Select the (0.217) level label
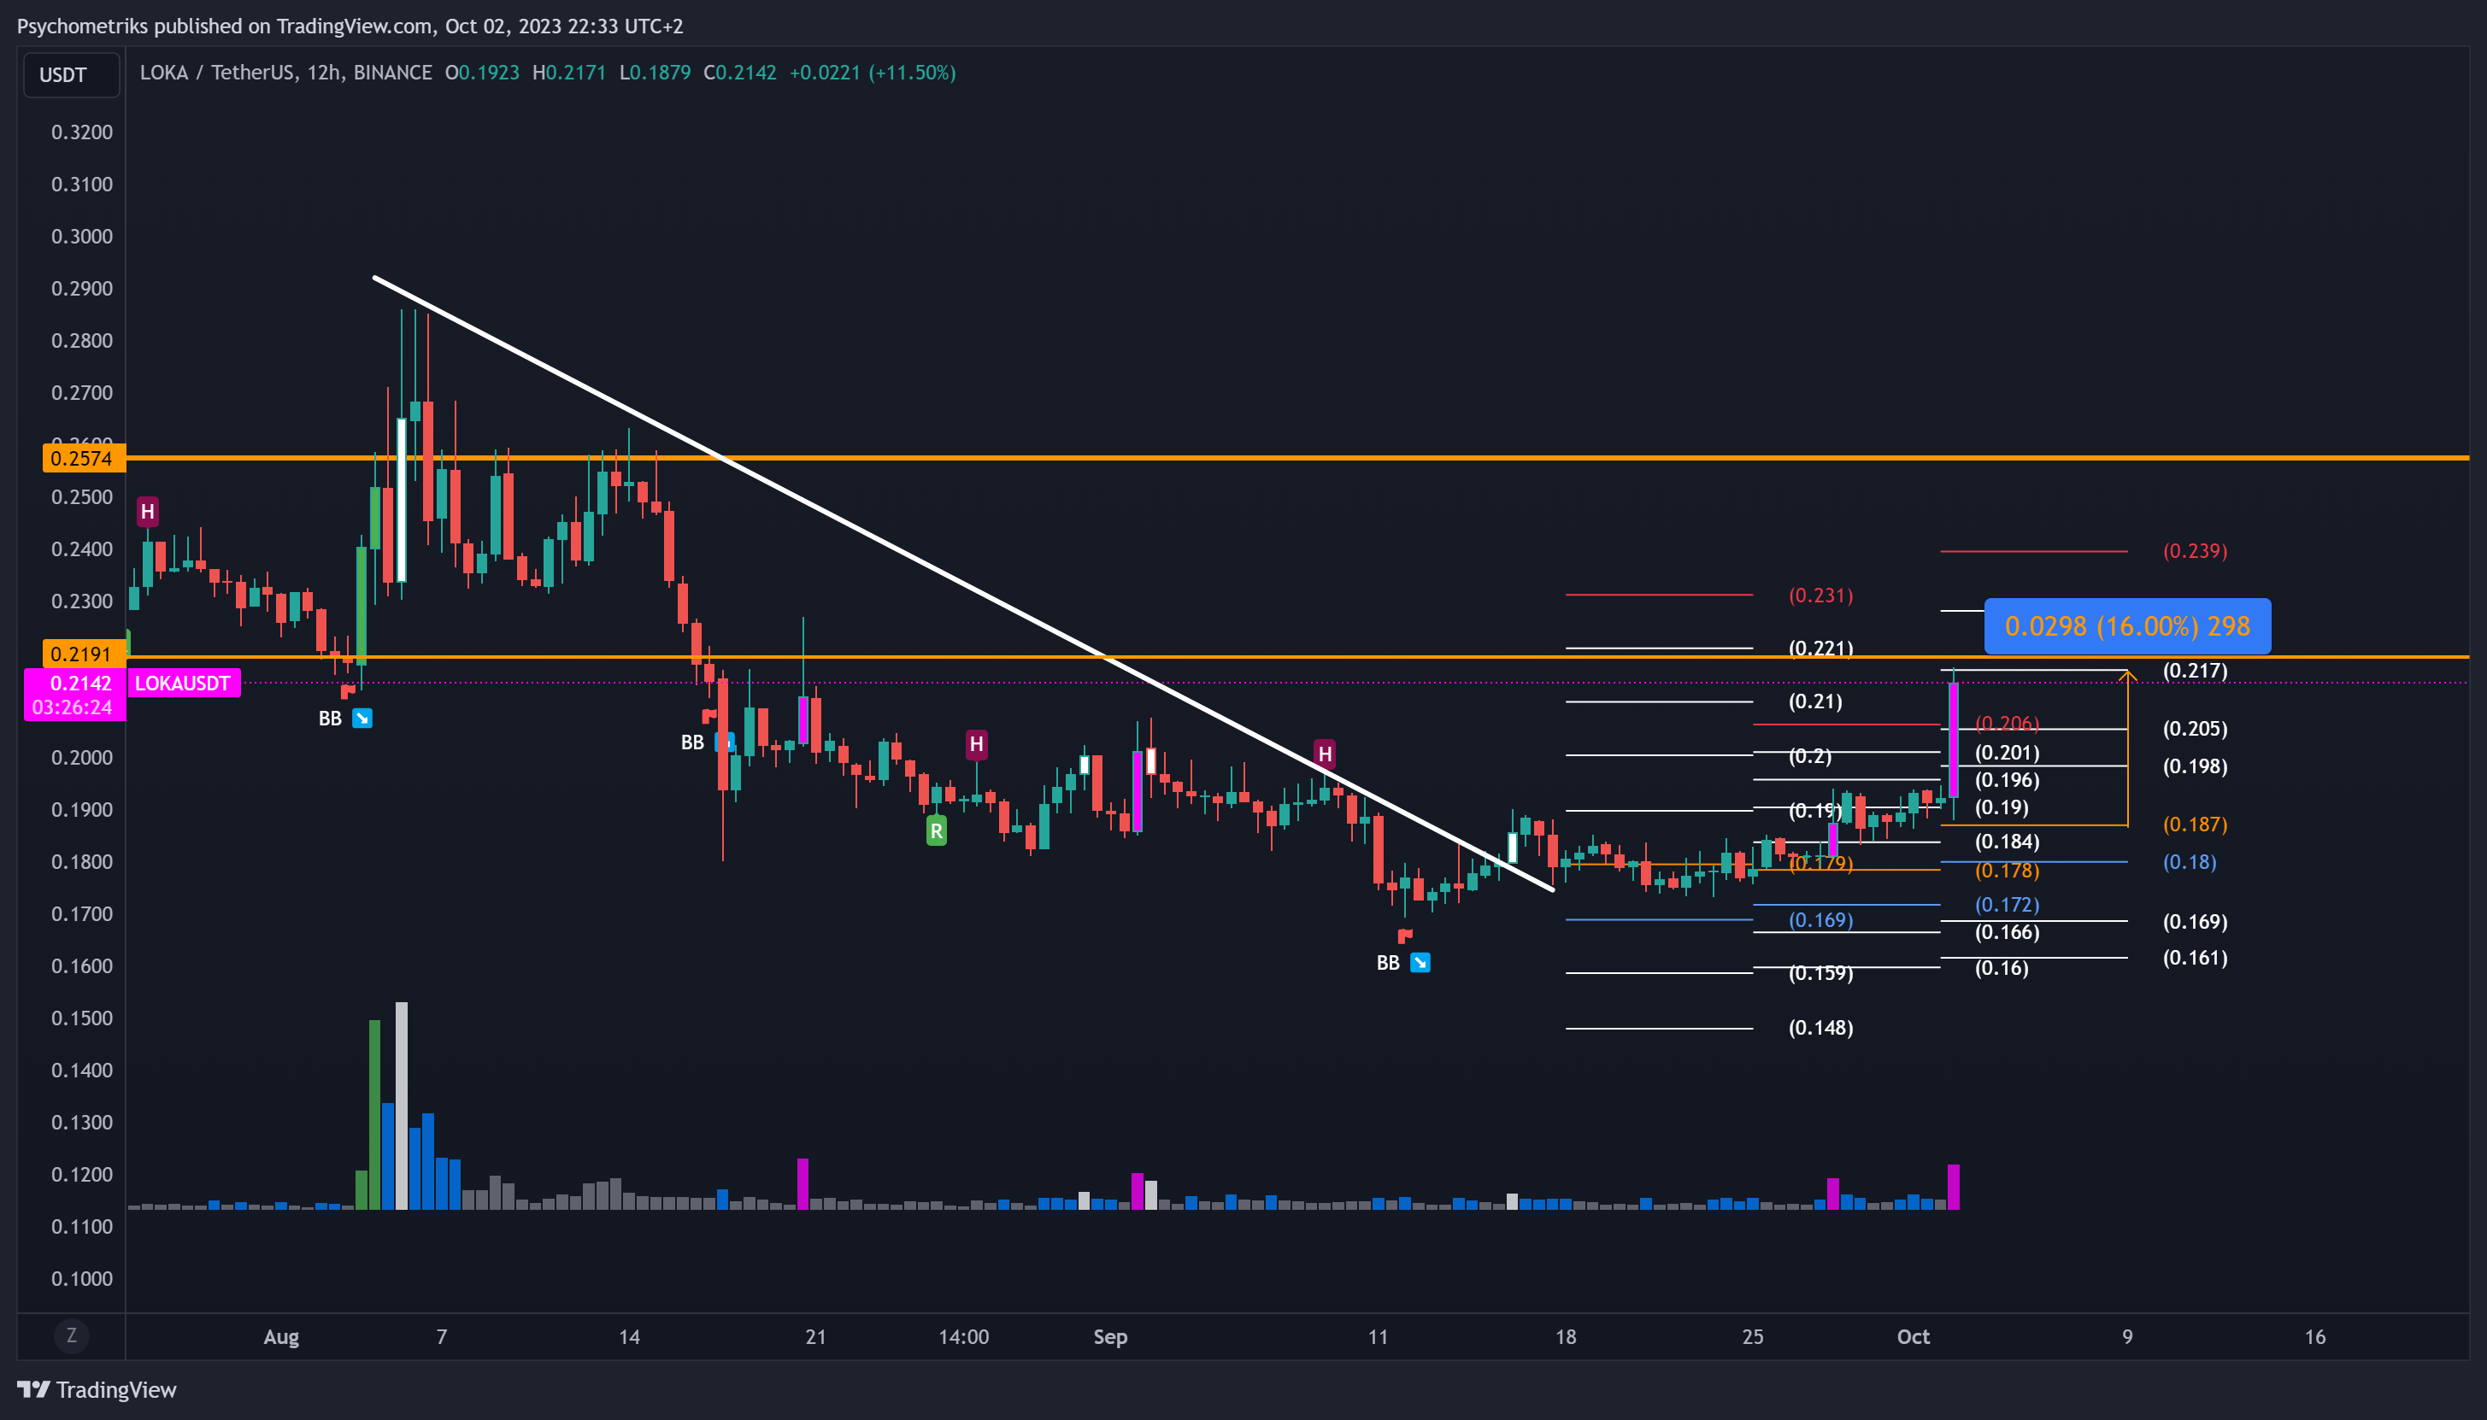 (2195, 670)
